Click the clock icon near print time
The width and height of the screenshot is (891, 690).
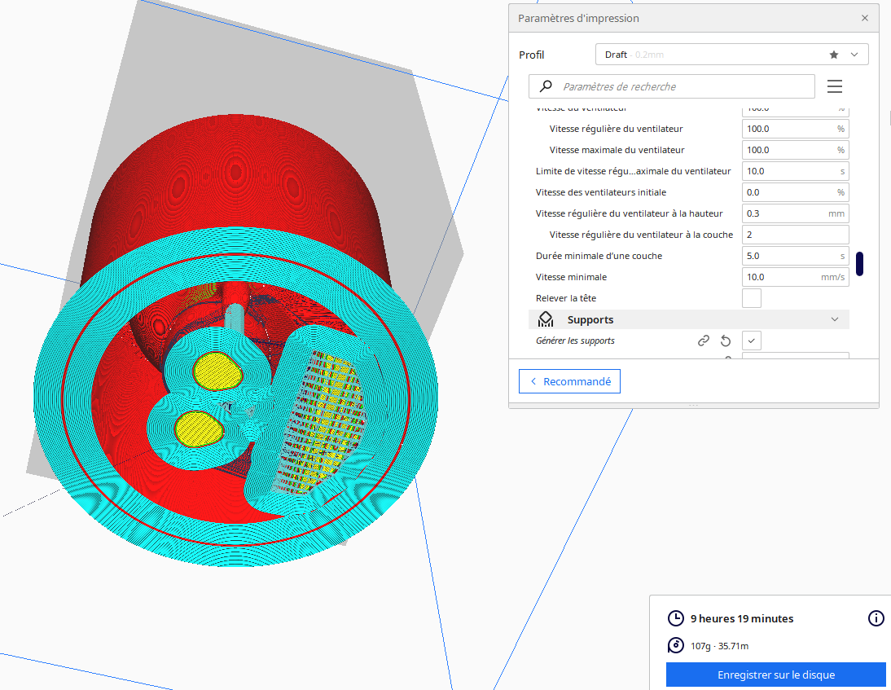point(675,618)
